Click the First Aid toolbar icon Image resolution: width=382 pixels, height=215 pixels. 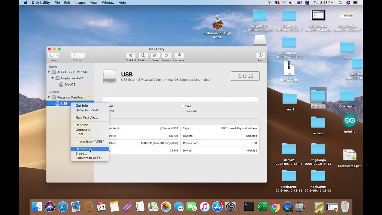coord(130,55)
